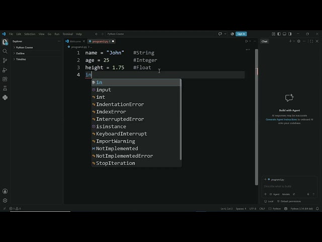Click the Local session target button
Image resolution: width=322 pixels, height=242 pixels.
269,201
